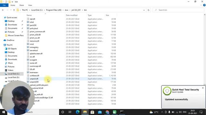Open Music folder in navigation pane
Screen dimensions: 206x115
[10, 63]
